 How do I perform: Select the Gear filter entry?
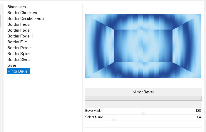[x=12, y=65]
